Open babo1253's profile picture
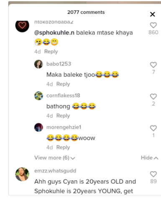The image size is (161, 198). [x=38, y=64]
